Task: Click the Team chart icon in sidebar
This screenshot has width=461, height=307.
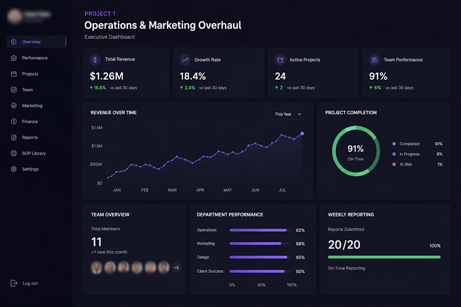Action: coord(14,90)
